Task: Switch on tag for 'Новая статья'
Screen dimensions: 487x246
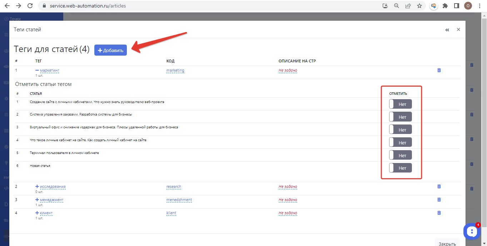Action: tap(400, 168)
